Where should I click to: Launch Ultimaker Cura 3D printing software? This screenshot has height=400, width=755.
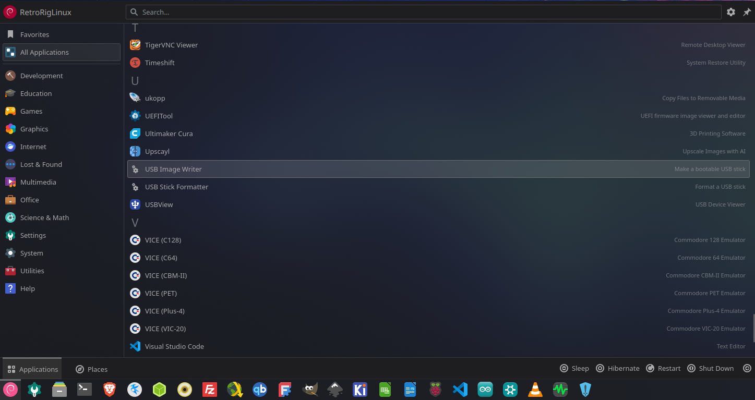(x=169, y=134)
